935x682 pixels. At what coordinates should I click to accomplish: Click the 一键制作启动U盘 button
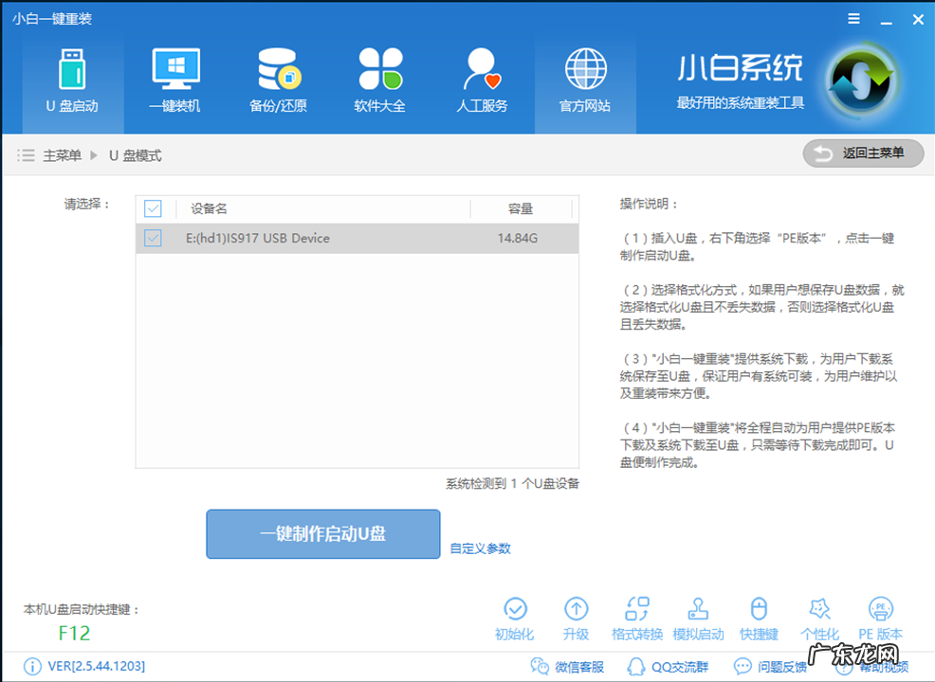(x=322, y=533)
